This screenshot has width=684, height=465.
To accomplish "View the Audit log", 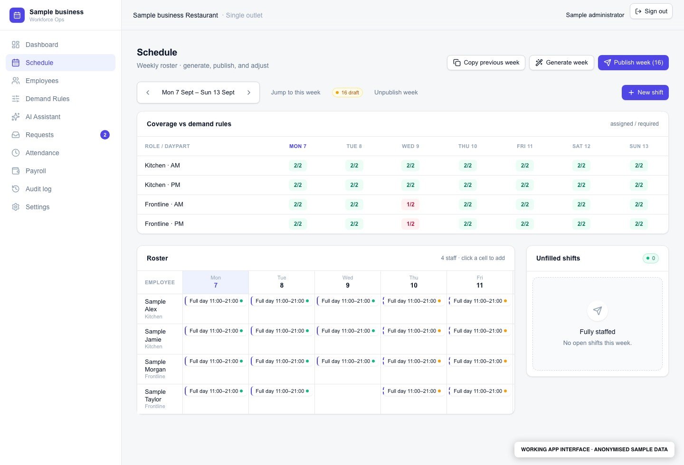I will [61, 189].
